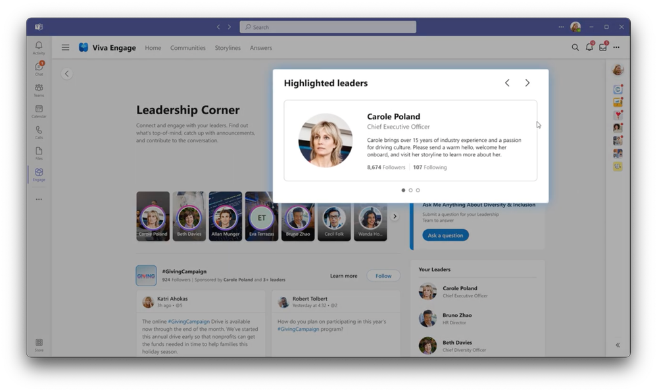The height and width of the screenshot is (392, 657).
Task: Expand more leaders in the carousel strip
Action: click(x=395, y=216)
